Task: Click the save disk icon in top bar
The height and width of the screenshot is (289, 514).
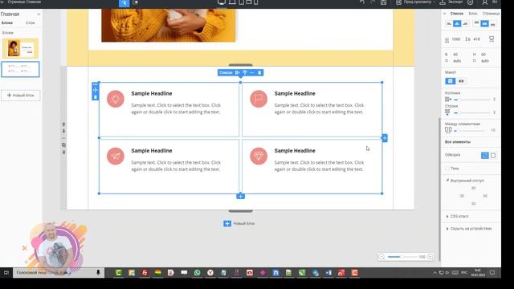Action: (384, 2)
